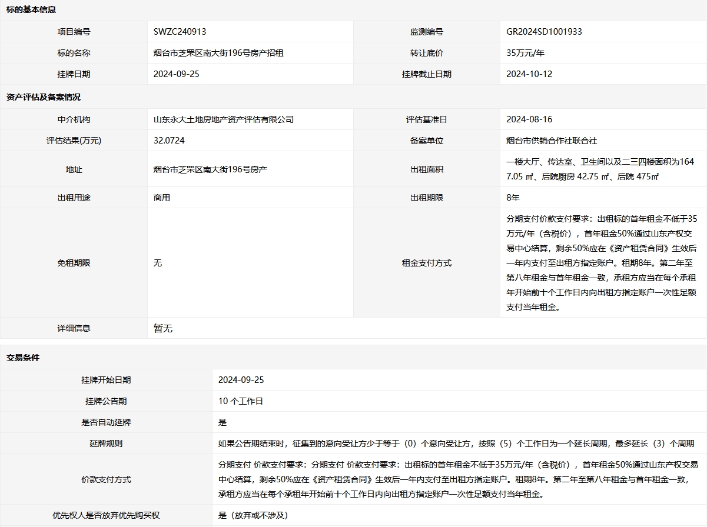This screenshot has width=707, height=527.
Task: Click the 出租期限 value 8年
Action: pos(513,198)
